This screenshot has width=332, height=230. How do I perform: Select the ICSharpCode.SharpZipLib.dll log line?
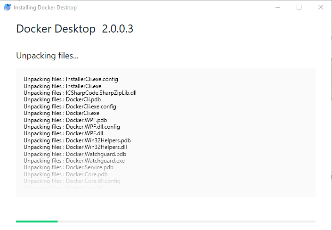[x=80, y=93]
